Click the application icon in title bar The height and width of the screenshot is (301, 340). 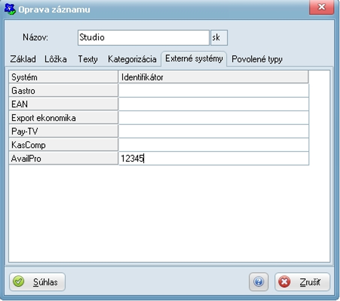pos(10,9)
